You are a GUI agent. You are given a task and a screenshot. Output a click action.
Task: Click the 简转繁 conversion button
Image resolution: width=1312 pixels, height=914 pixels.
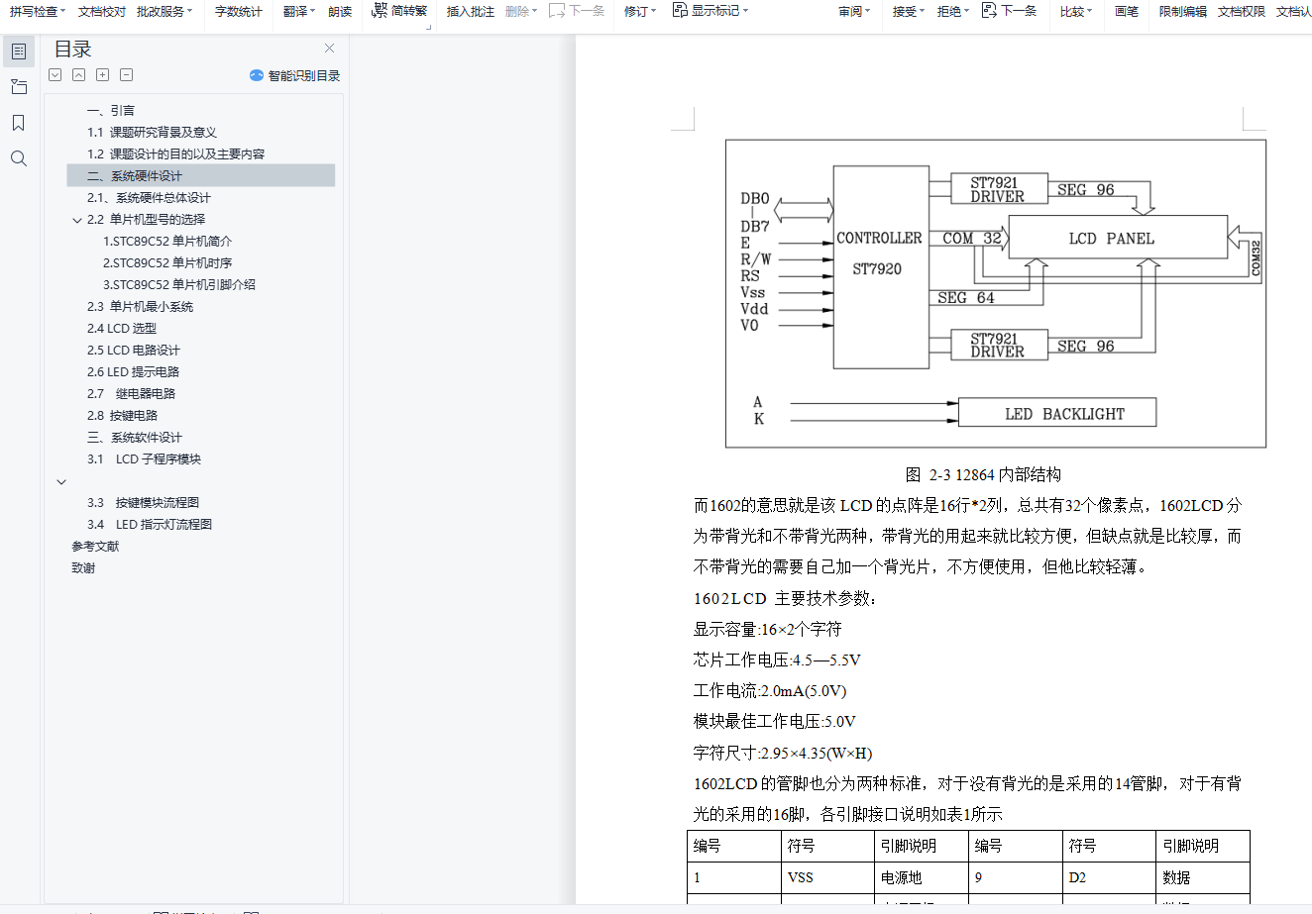click(x=399, y=11)
